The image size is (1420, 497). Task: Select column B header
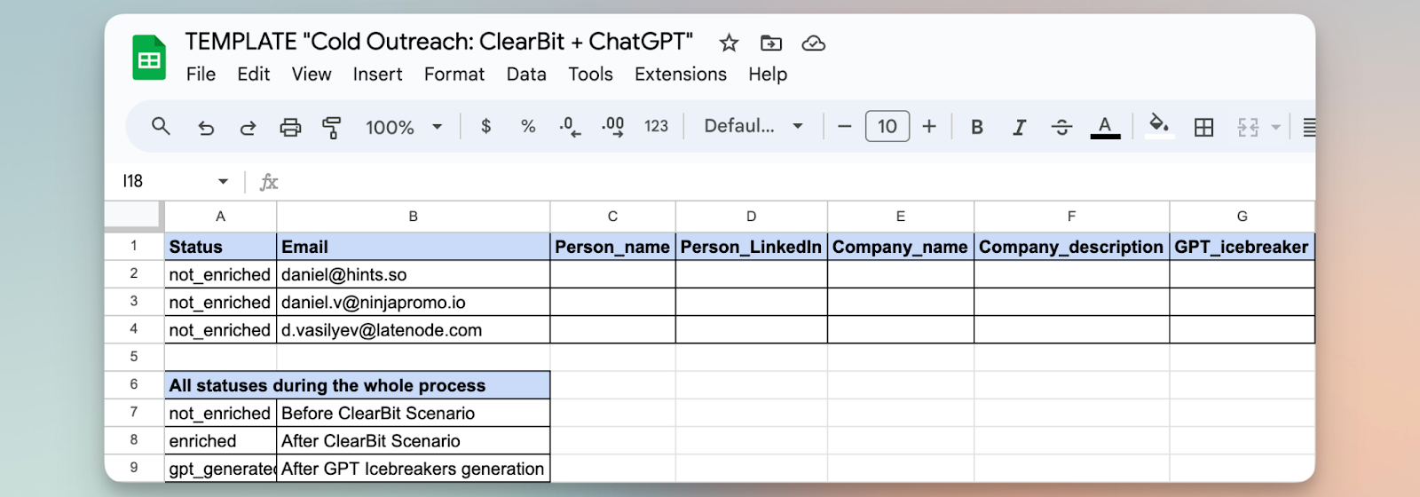click(x=413, y=217)
